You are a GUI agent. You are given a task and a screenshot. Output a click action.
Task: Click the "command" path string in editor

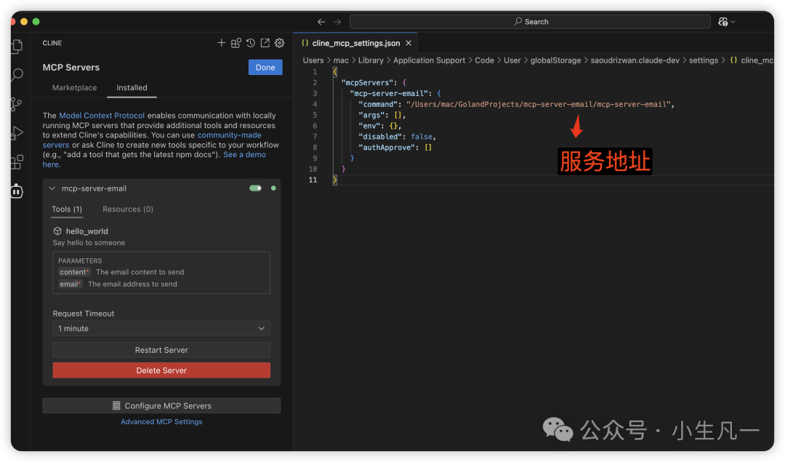coord(538,104)
